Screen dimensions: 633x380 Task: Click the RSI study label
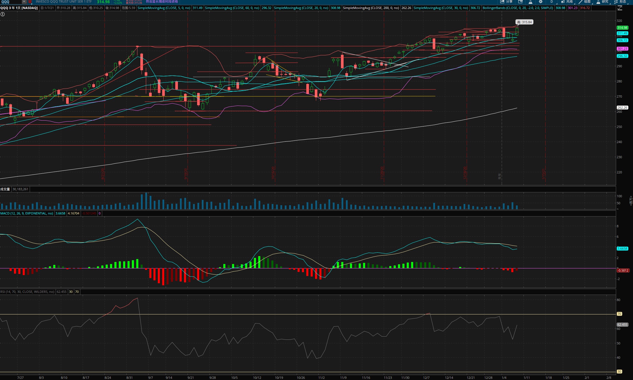click(x=27, y=292)
